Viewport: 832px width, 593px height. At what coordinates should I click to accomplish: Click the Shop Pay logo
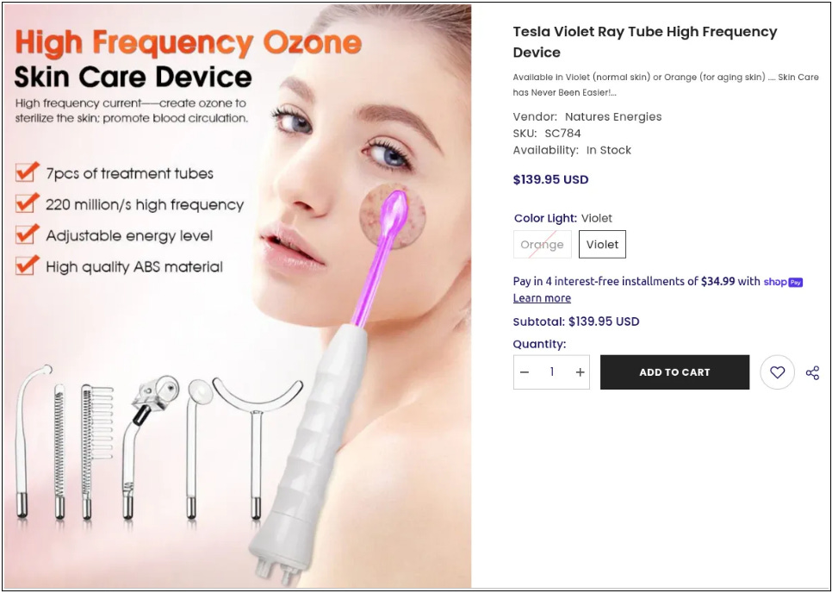(x=783, y=282)
